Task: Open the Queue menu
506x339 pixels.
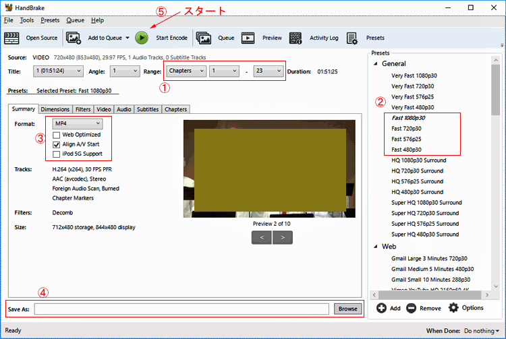Action: click(75, 20)
